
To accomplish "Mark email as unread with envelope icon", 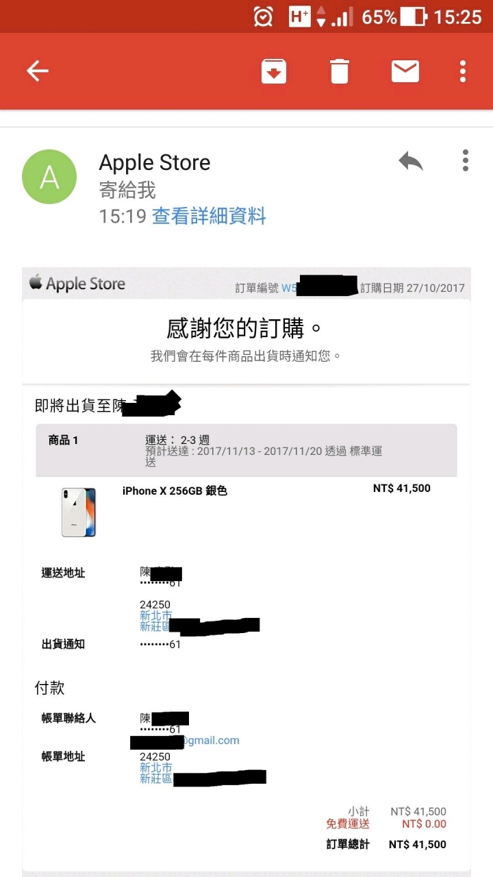I will pos(405,71).
